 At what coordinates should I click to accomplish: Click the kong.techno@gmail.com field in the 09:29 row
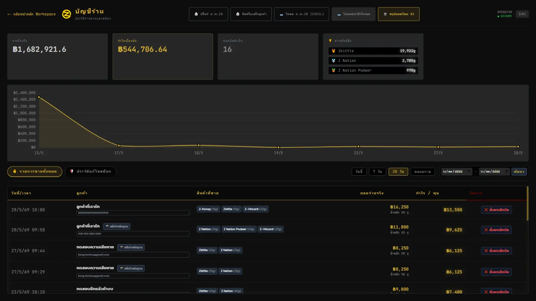pyautogui.click(x=133, y=276)
